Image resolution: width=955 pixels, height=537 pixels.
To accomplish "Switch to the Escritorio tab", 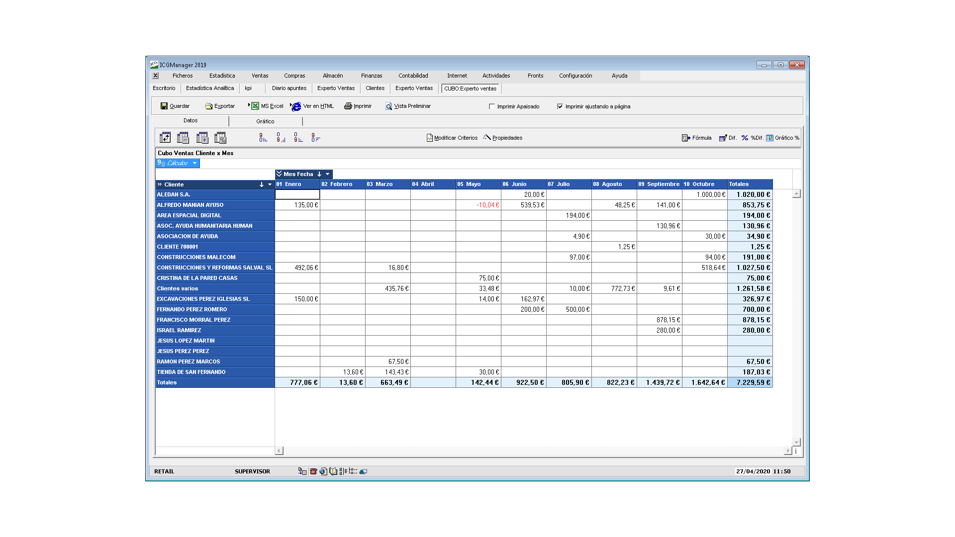I will coord(164,88).
